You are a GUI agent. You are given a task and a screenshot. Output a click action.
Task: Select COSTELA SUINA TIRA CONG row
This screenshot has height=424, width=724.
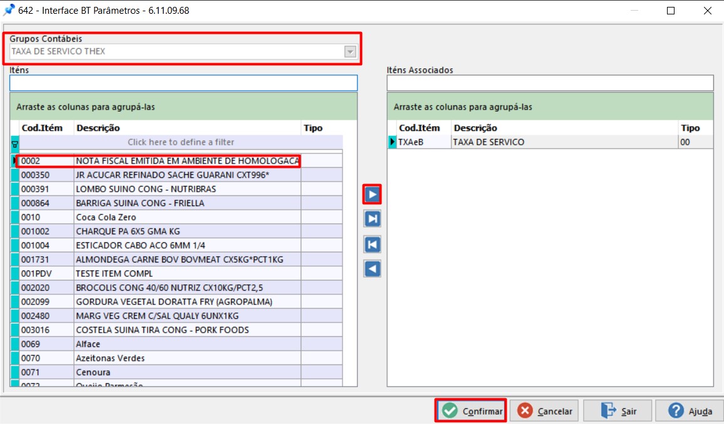(181, 330)
